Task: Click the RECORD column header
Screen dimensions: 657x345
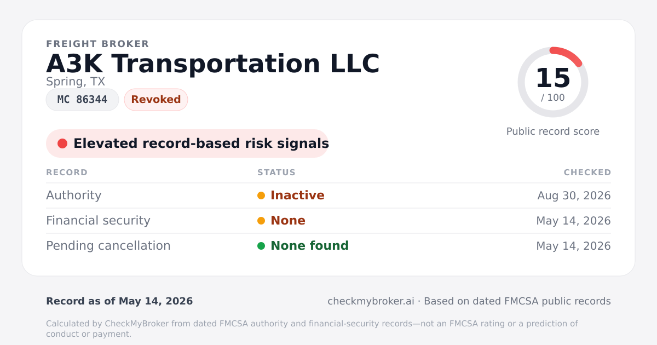Action: [67, 173]
